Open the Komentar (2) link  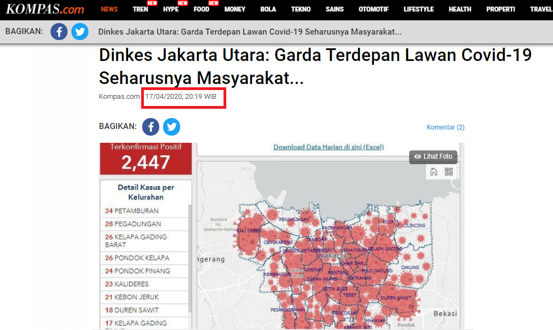tap(445, 127)
